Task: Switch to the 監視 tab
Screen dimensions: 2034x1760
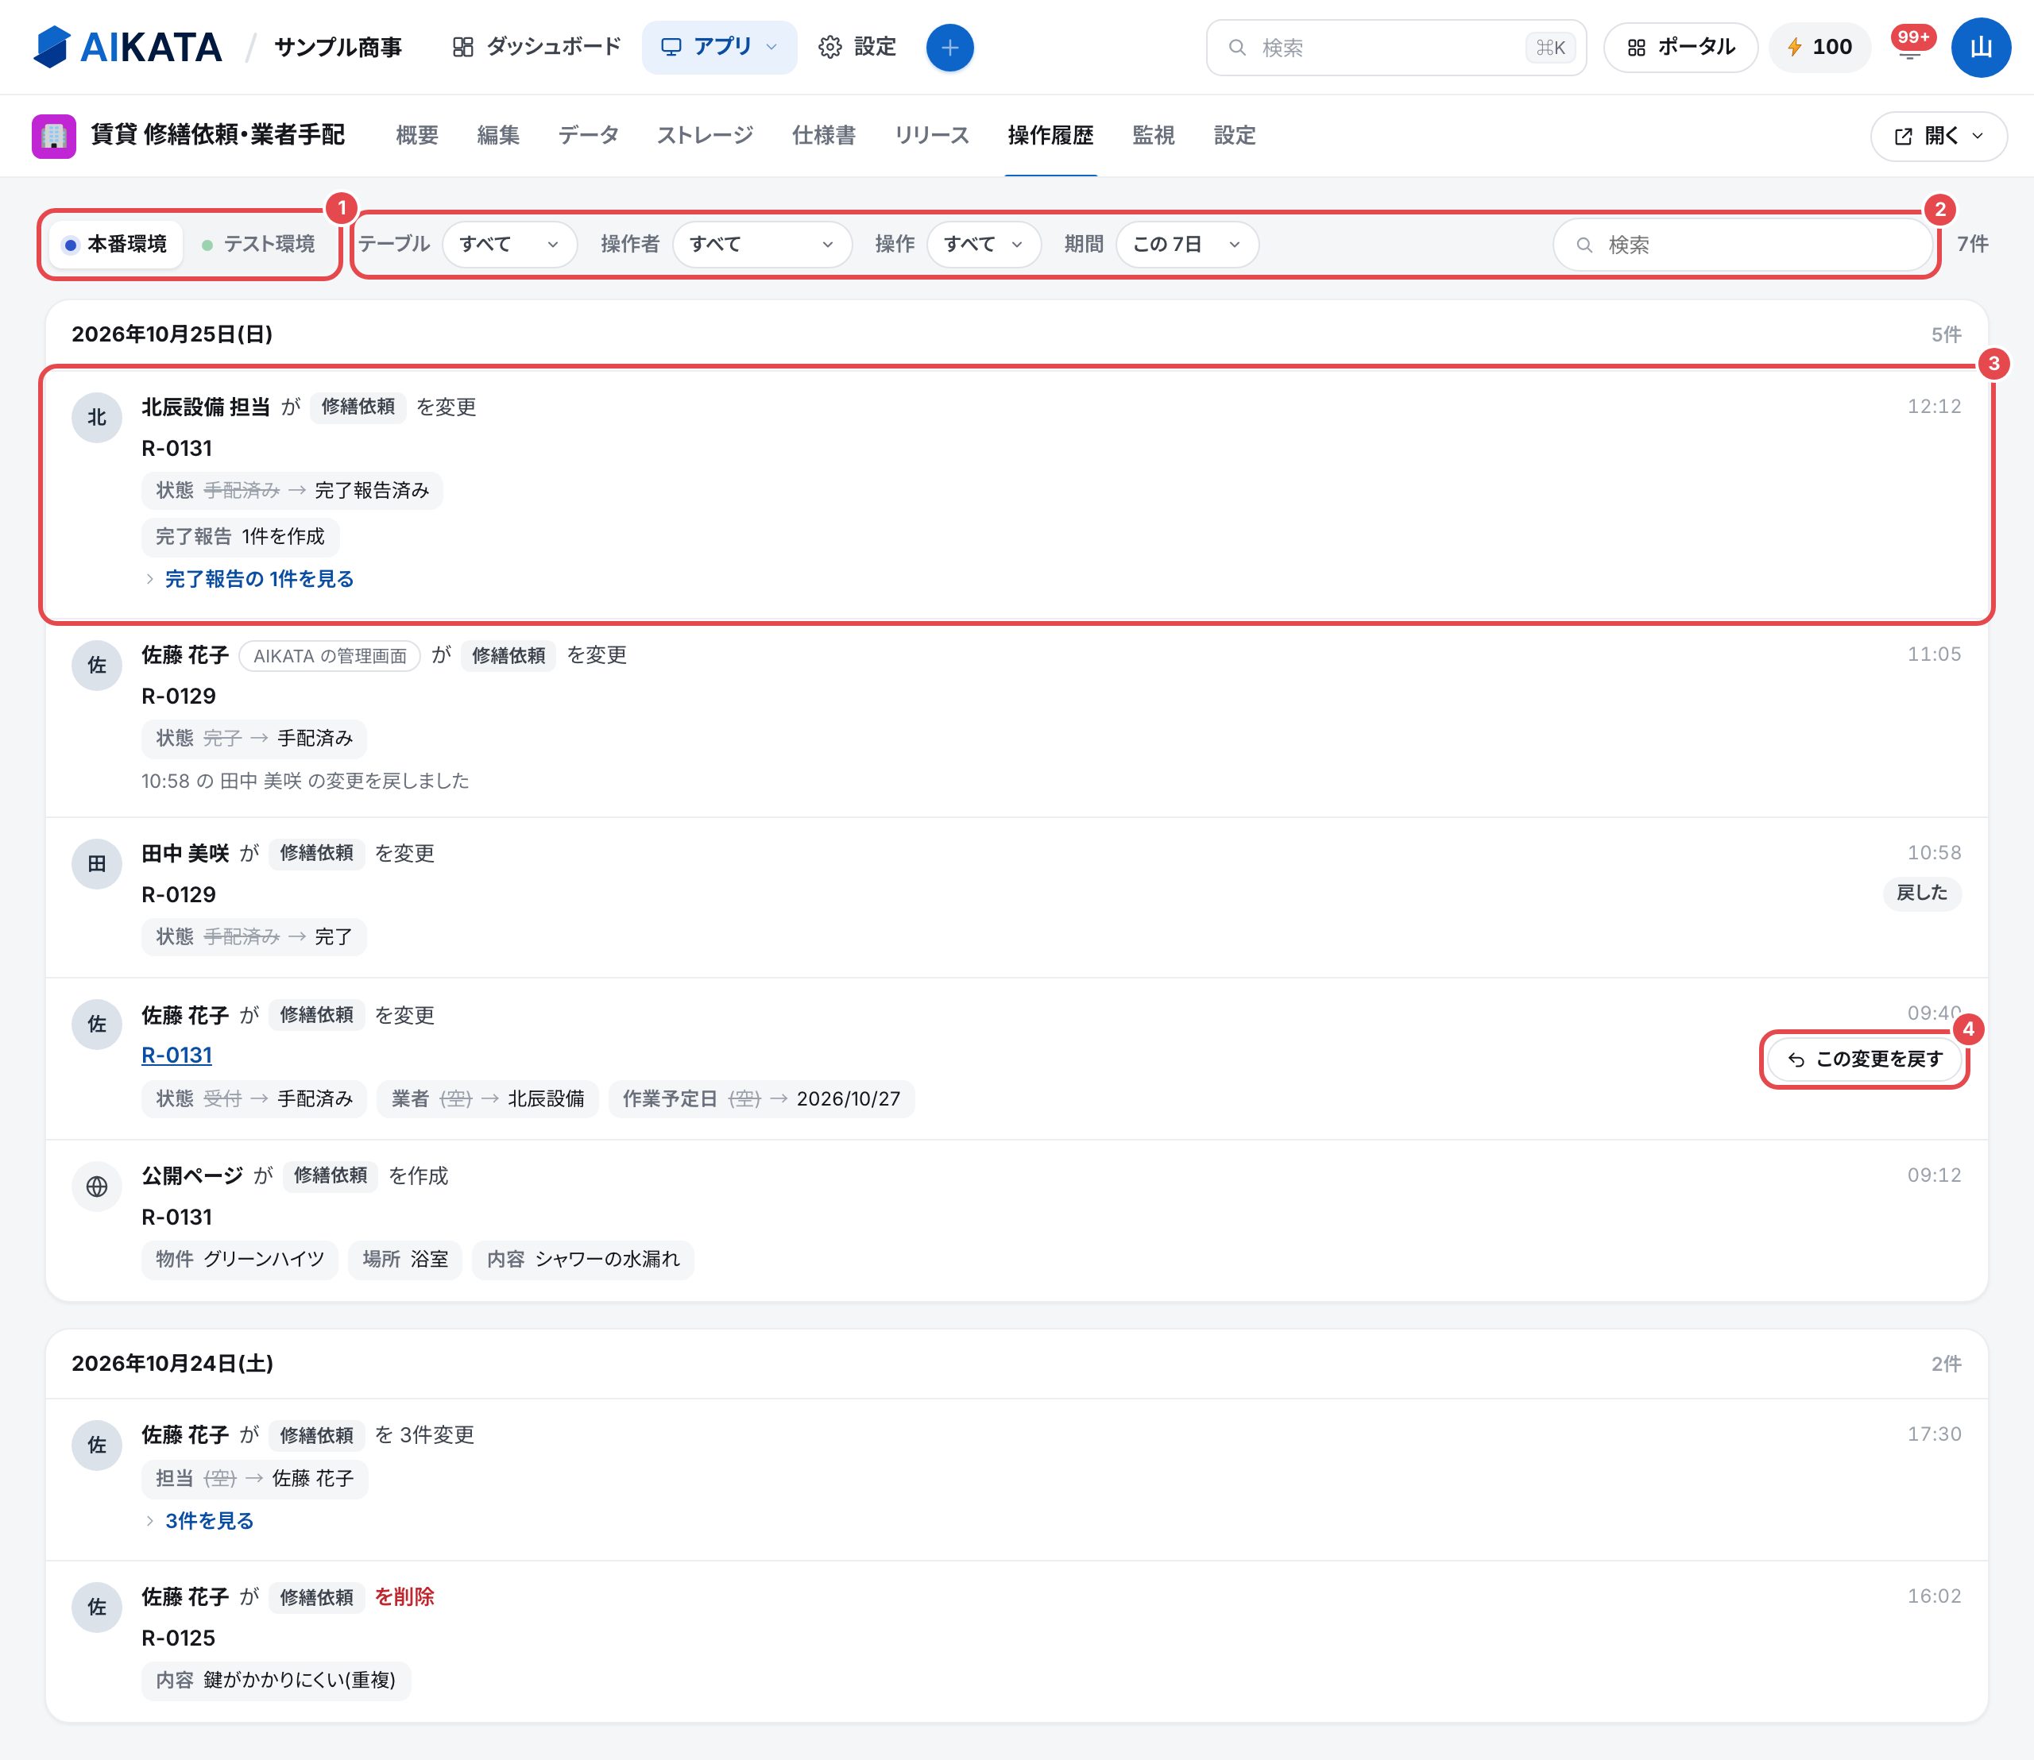Action: (x=1154, y=136)
